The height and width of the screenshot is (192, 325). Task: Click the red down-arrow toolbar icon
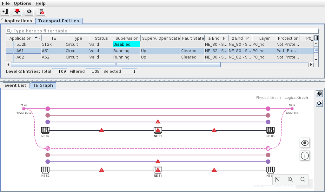tap(17, 11)
